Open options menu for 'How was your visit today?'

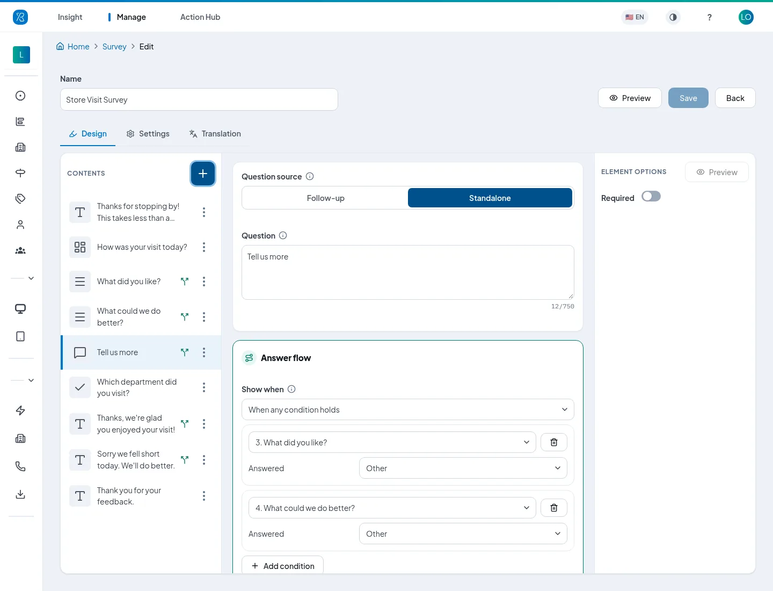pyautogui.click(x=204, y=247)
